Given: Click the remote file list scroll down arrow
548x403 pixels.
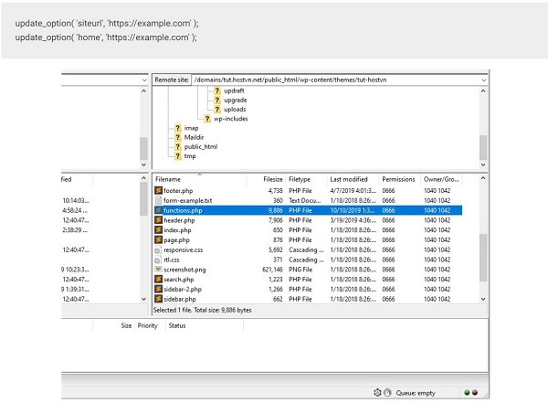Looking at the screenshot, I should (x=483, y=299).
